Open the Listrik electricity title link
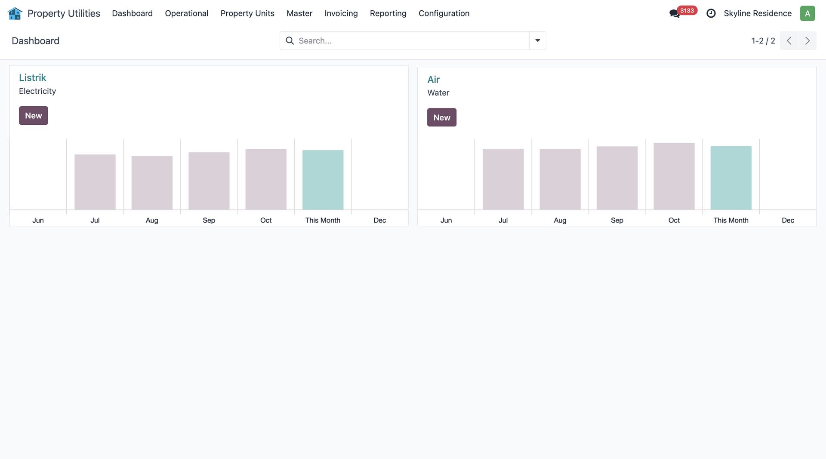 click(x=32, y=78)
